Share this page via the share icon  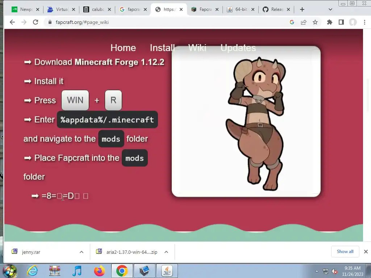point(304,22)
